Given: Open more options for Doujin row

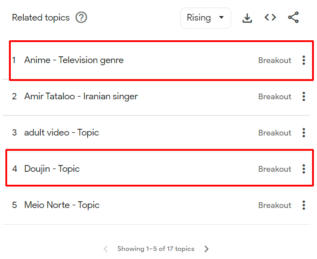Looking at the screenshot, I should pos(304,169).
